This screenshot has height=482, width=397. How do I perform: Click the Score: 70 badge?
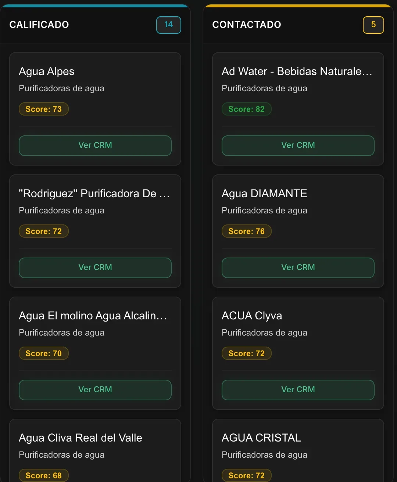[44, 353]
